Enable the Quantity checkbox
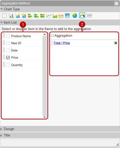This screenshot has height=148, width=120. pos(8,65)
